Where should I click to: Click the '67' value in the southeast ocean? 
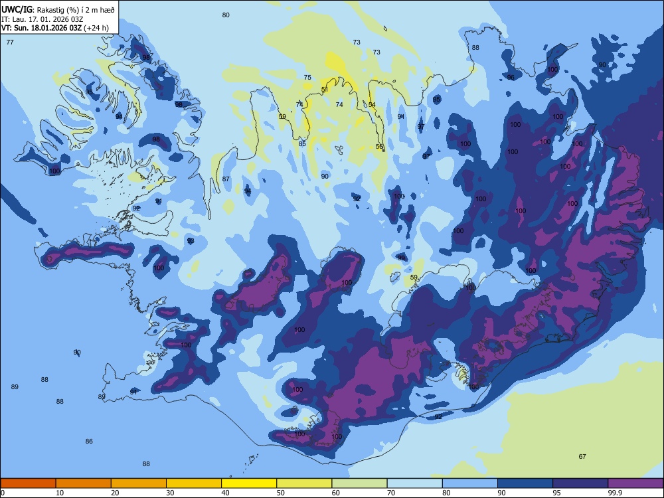pyautogui.click(x=582, y=457)
